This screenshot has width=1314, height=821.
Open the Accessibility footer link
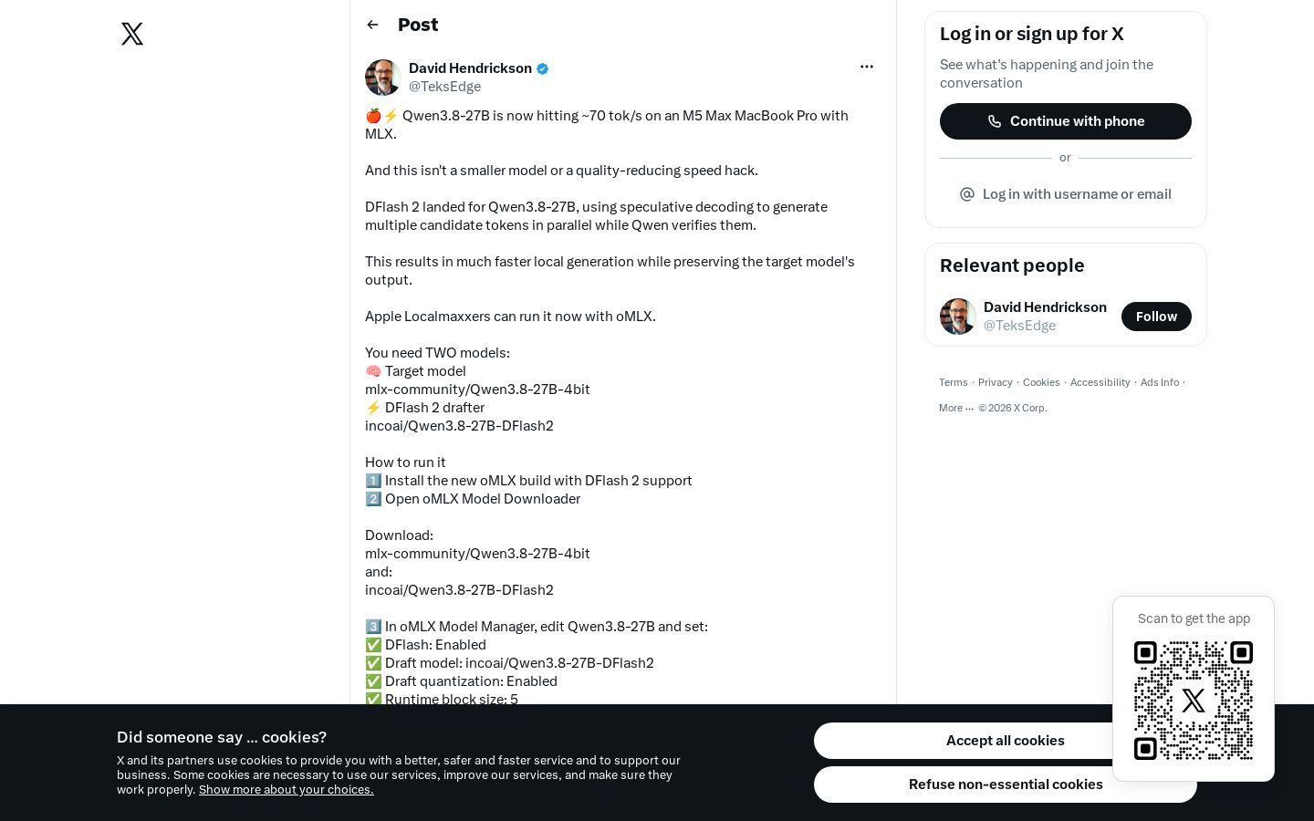1100,382
